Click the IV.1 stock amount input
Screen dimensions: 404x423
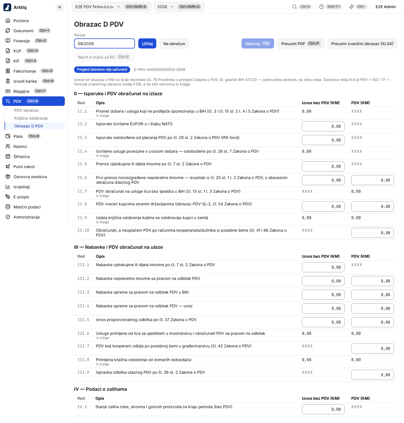323,409
